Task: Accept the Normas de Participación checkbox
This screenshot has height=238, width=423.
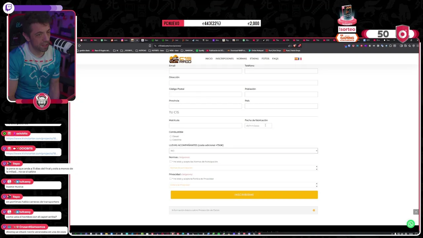Action: point(171,162)
